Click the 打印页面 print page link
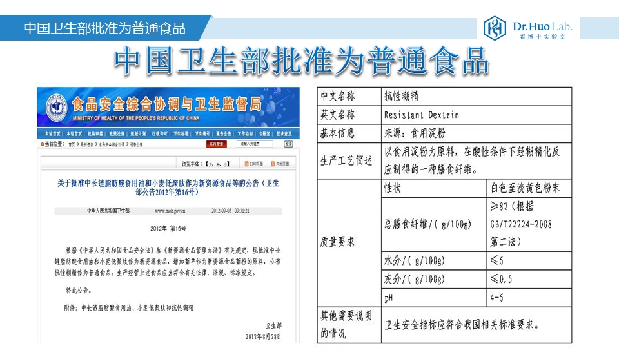The width and height of the screenshot is (619, 348). pos(254,164)
